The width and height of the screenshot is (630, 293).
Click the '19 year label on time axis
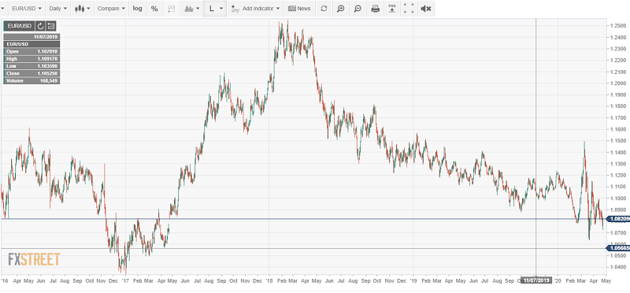tap(414, 281)
